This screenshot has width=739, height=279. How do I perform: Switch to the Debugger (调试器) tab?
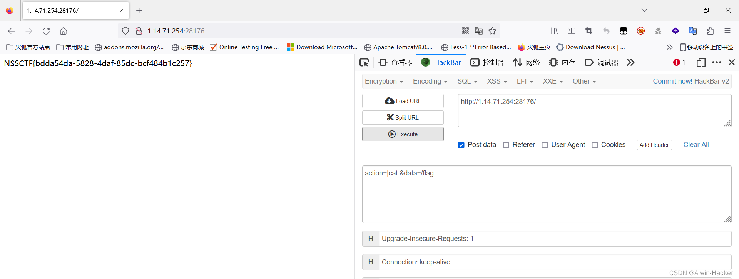click(601, 62)
